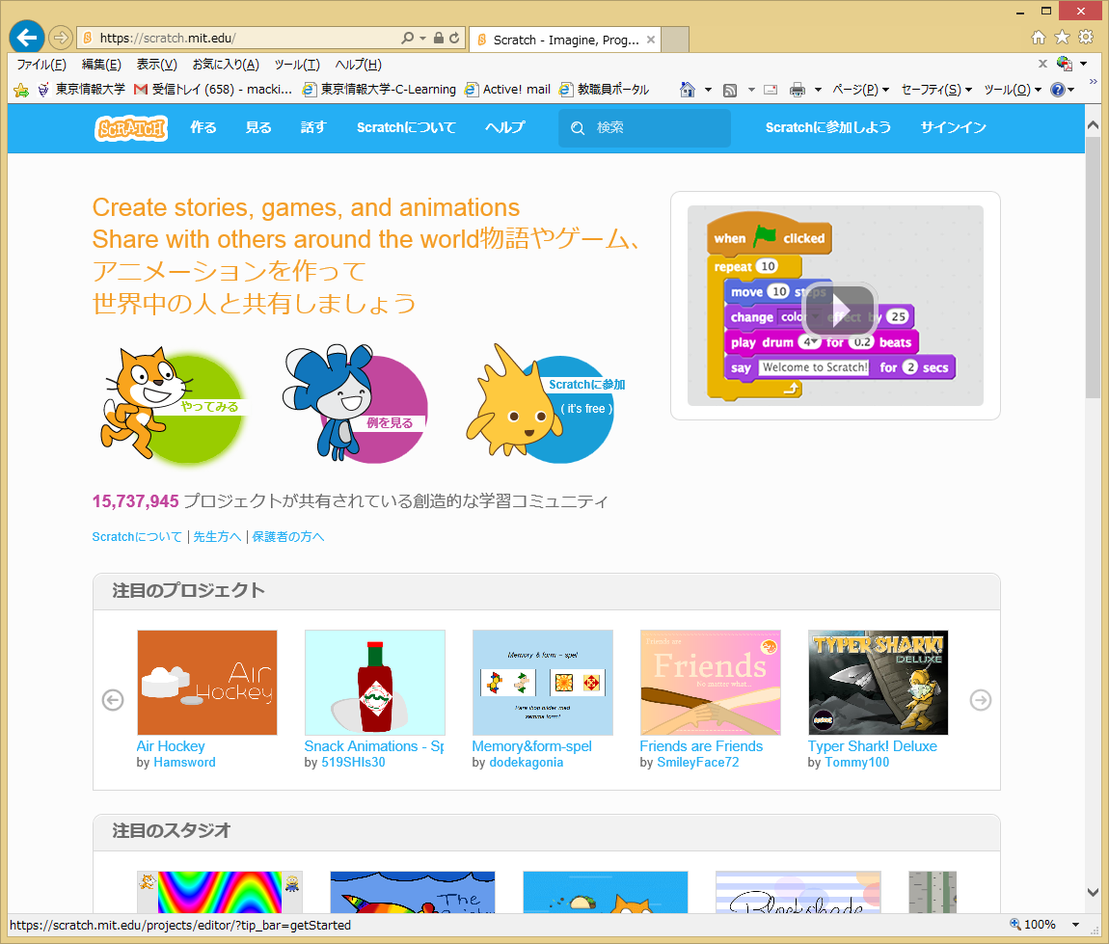This screenshot has width=1109, height=944.
Task: Click the scroll down arrow on scrollbar
Action: tap(1093, 892)
